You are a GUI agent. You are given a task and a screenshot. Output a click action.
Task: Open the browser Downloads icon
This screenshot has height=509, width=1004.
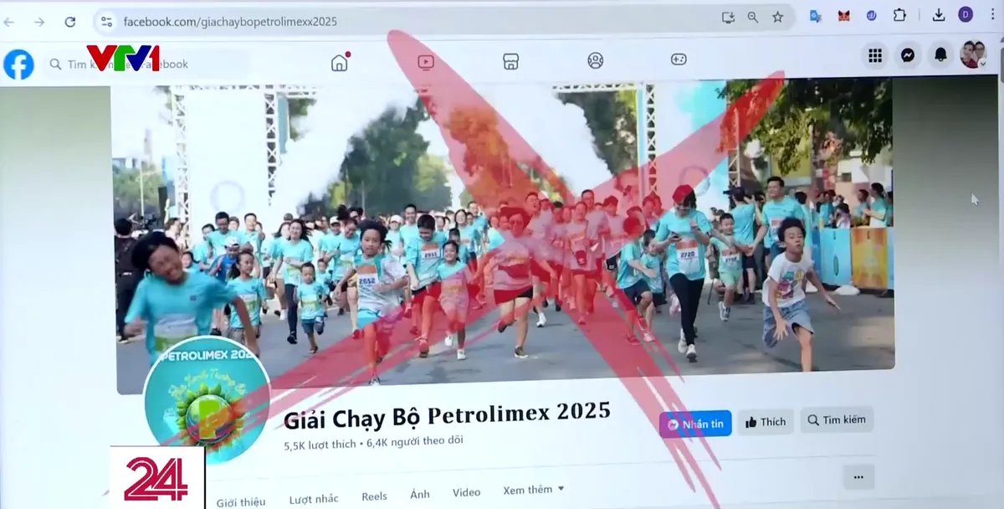939,14
